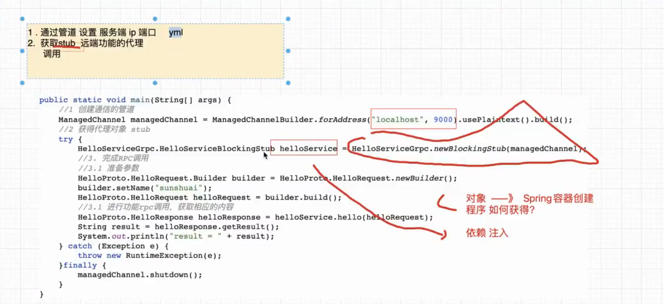Click the "helloService.hello(helloRequest)" call line

(x=255, y=217)
